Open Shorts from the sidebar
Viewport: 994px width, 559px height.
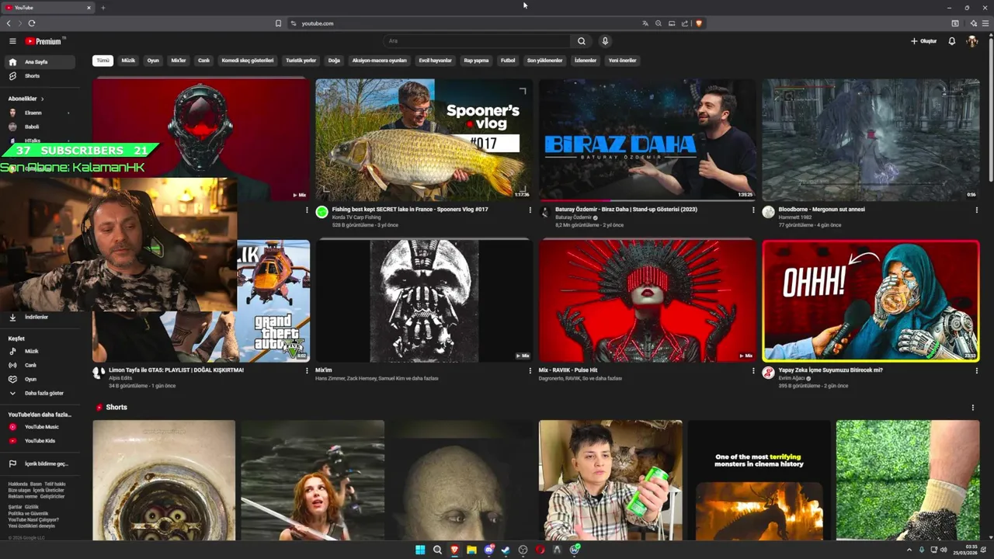pyautogui.click(x=40, y=76)
